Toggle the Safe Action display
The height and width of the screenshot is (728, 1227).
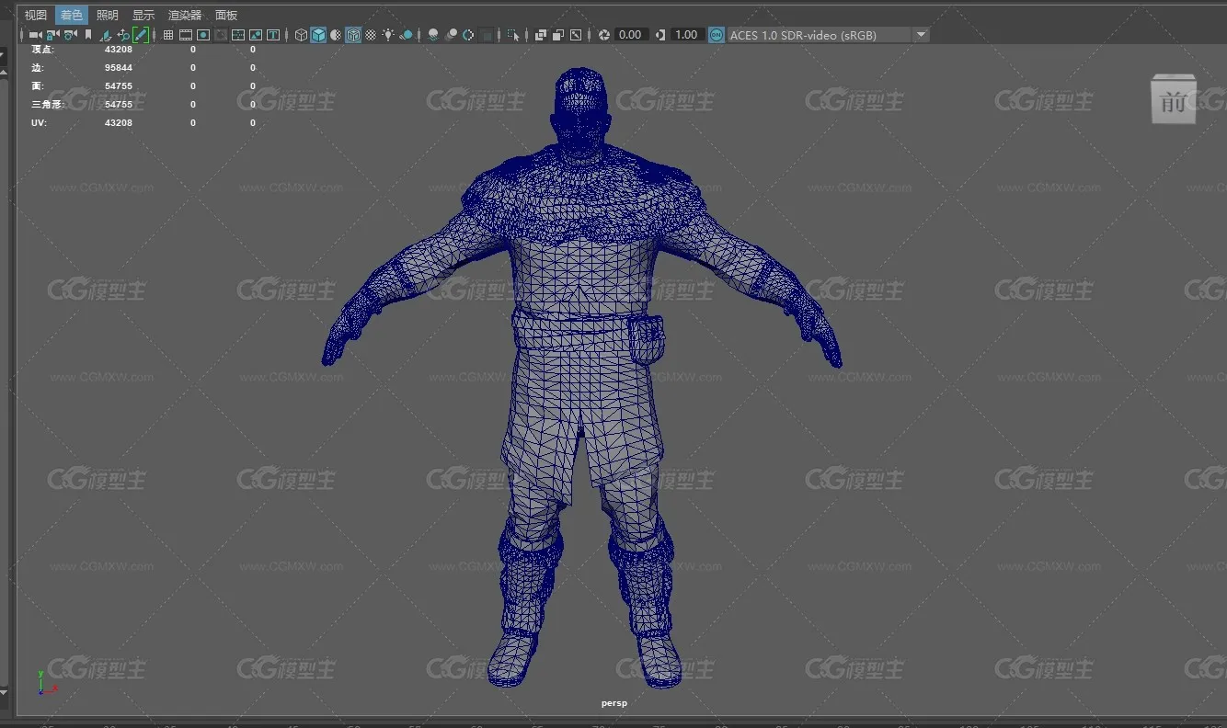[256, 35]
